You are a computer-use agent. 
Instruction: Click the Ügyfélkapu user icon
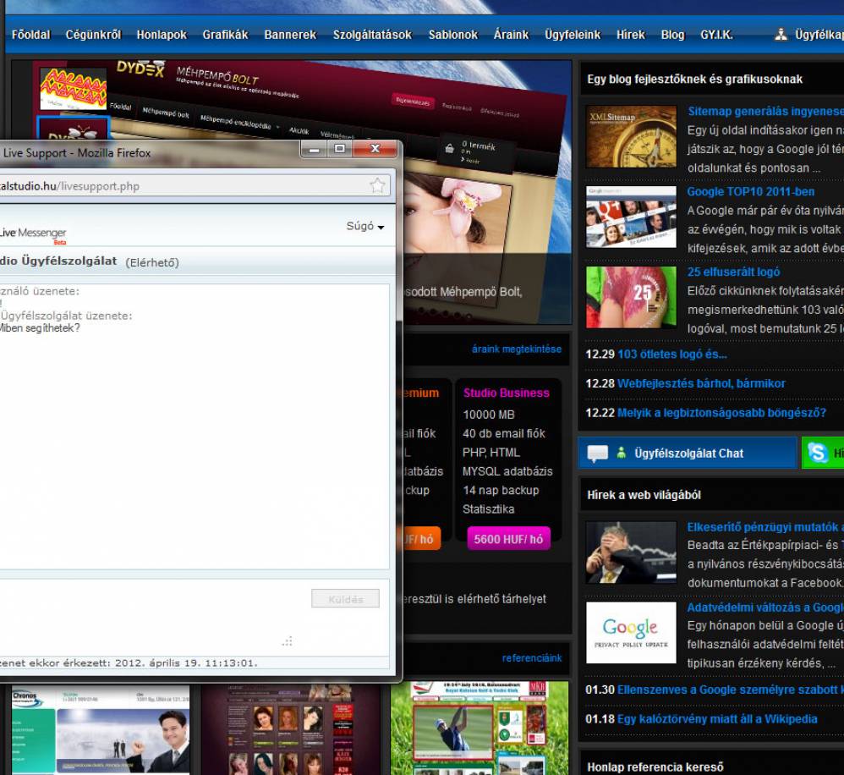tap(781, 35)
